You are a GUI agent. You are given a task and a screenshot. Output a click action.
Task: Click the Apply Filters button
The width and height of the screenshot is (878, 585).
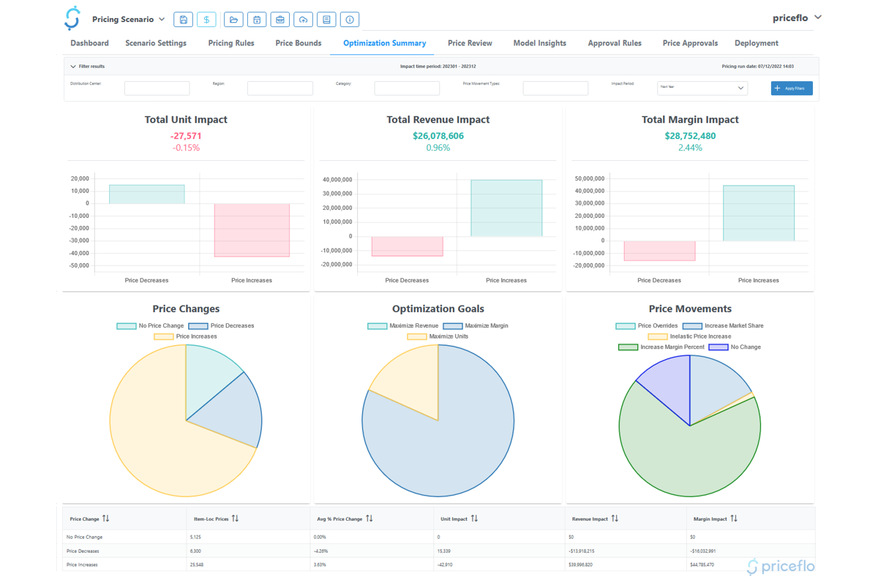(791, 88)
